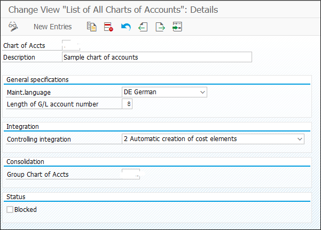Click the Automatic creation of cost elements box
321x230 pixels.
(213, 139)
